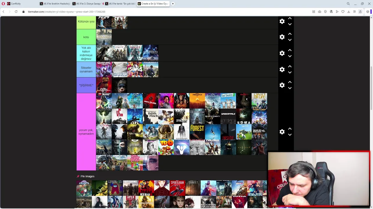This screenshot has height=209, width=373.
Task: Click the browser back arrow
Action: tap(3, 12)
